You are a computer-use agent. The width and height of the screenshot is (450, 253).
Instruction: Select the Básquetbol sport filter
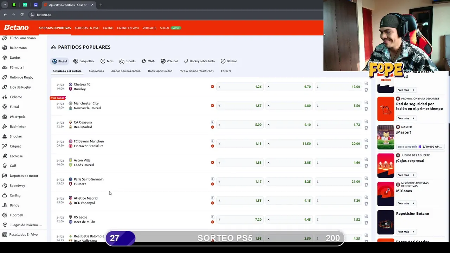84,61
